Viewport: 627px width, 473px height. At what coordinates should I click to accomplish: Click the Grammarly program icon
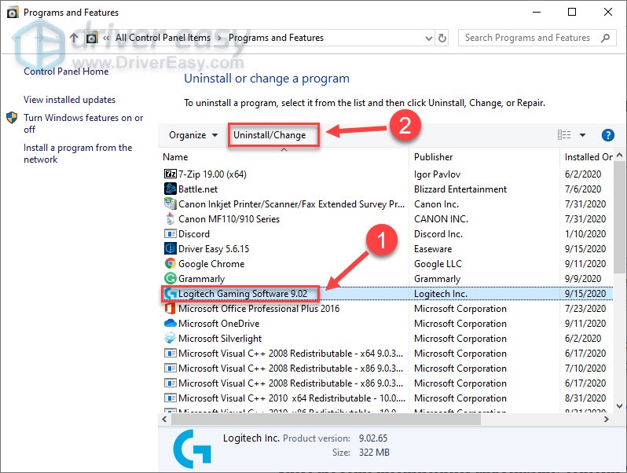tap(170, 278)
